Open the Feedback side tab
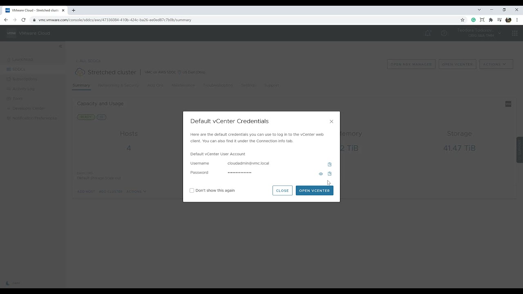This screenshot has height=294, width=523. (x=520, y=150)
